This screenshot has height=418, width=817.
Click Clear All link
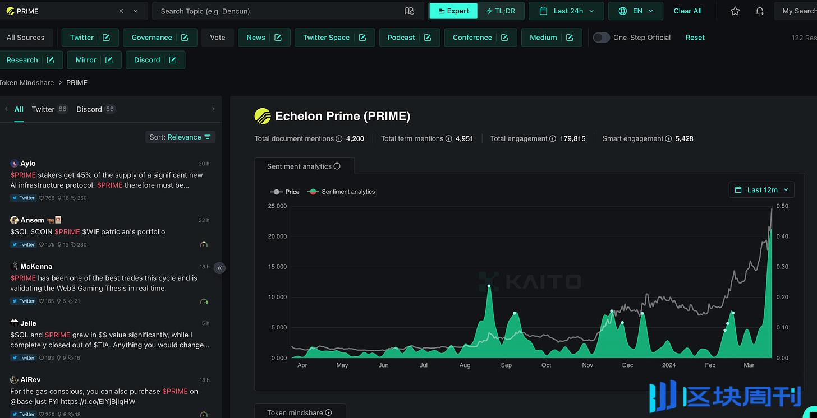tap(687, 11)
